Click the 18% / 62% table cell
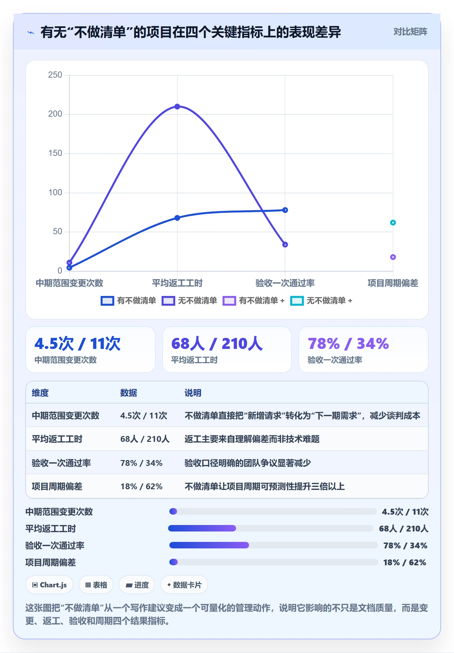 (x=141, y=486)
